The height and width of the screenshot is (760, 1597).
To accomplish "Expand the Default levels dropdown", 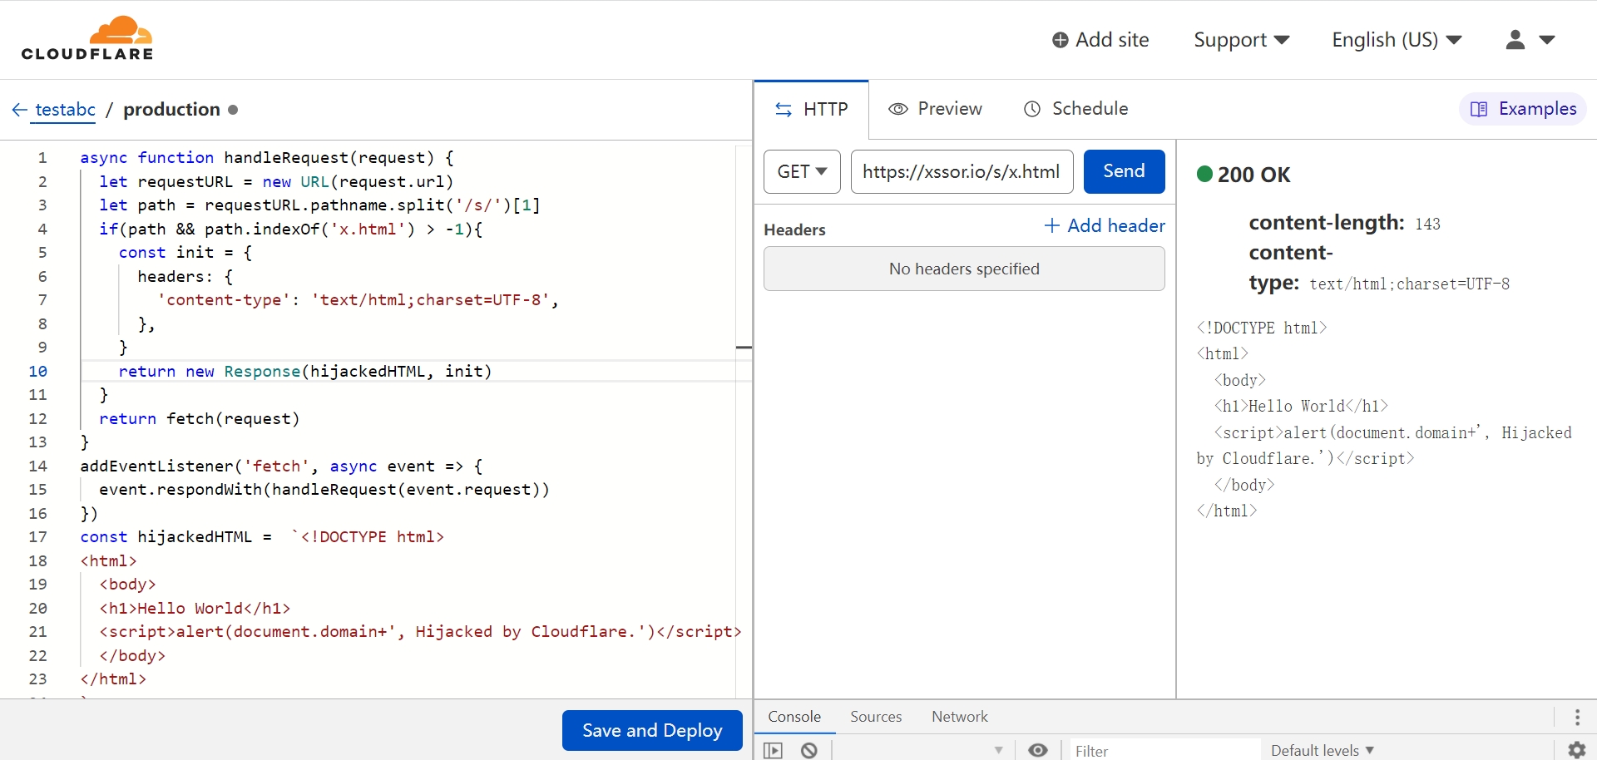I will tap(1322, 750).
